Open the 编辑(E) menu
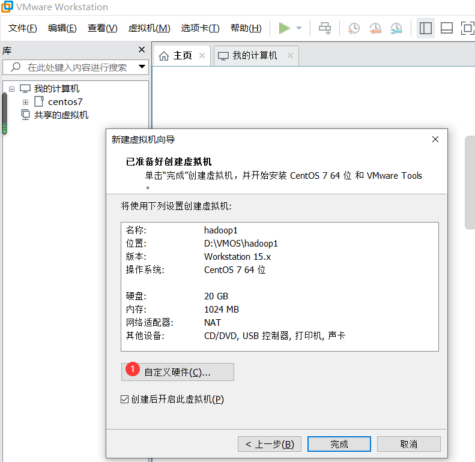Screen dimensions: 475x462 tap(62, 28)
